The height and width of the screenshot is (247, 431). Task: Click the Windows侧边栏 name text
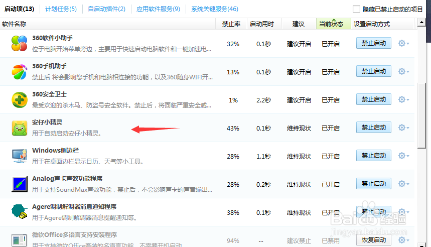click(x=56, y=151)
